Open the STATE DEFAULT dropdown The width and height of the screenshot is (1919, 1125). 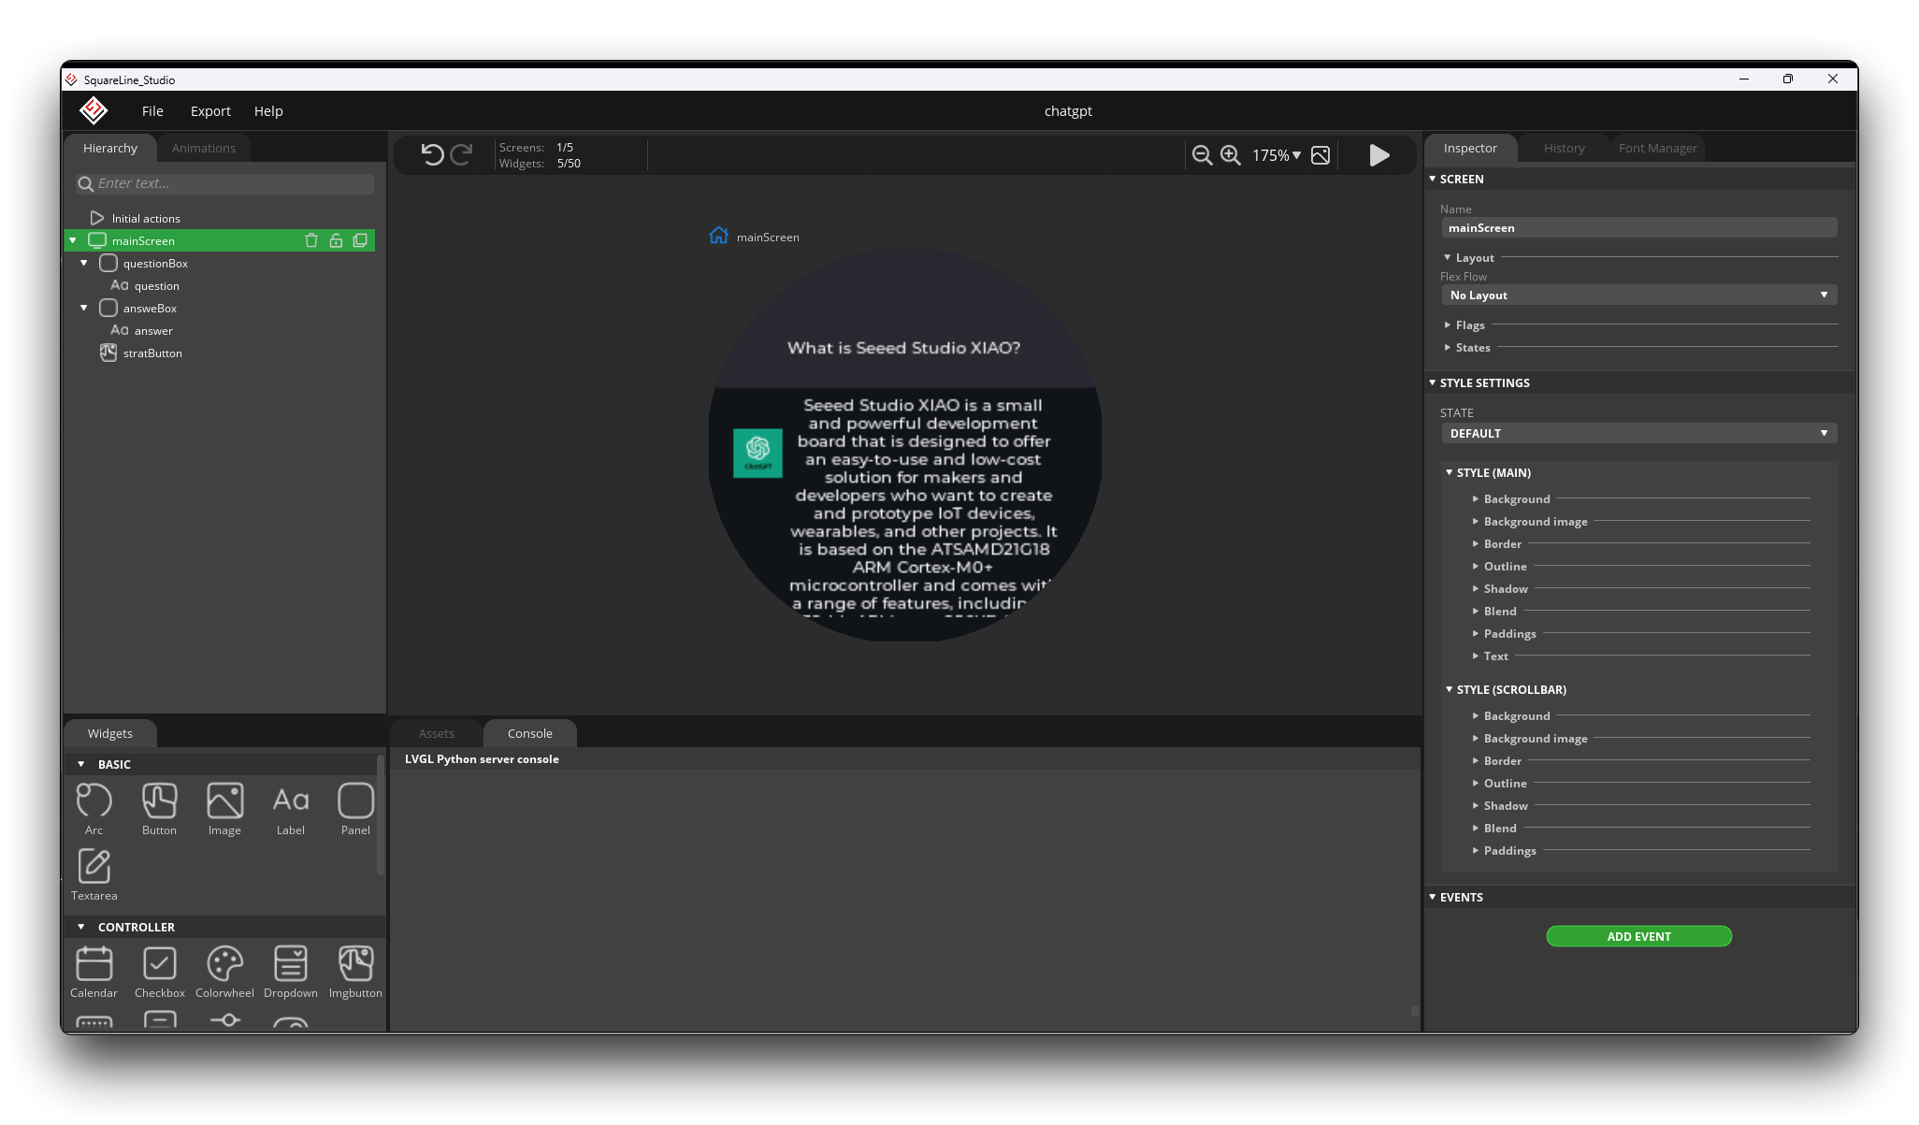[x=1638, y=433]
